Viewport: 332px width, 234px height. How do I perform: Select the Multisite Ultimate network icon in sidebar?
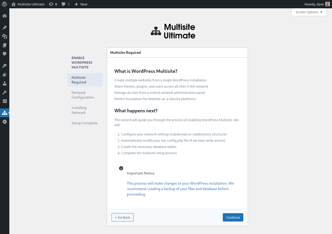point(5,113)
